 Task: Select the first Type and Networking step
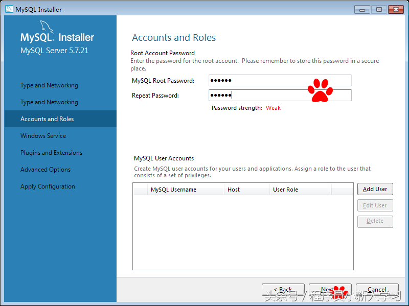point(49,85)
